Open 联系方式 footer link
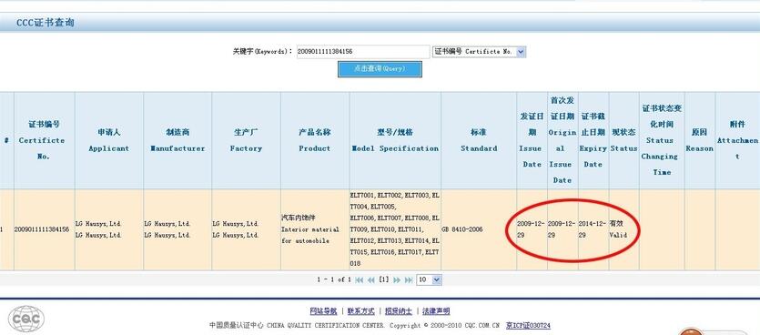 (360, 311)
